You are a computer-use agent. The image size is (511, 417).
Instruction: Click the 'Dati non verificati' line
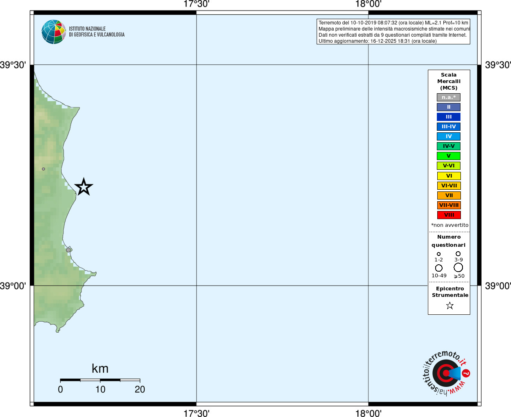tap(392, 35)
